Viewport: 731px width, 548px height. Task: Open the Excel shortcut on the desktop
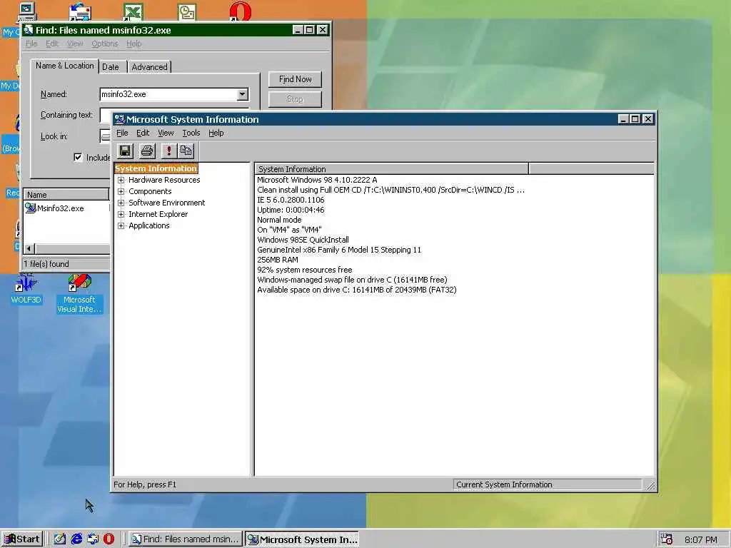click(x=133, y=11)
